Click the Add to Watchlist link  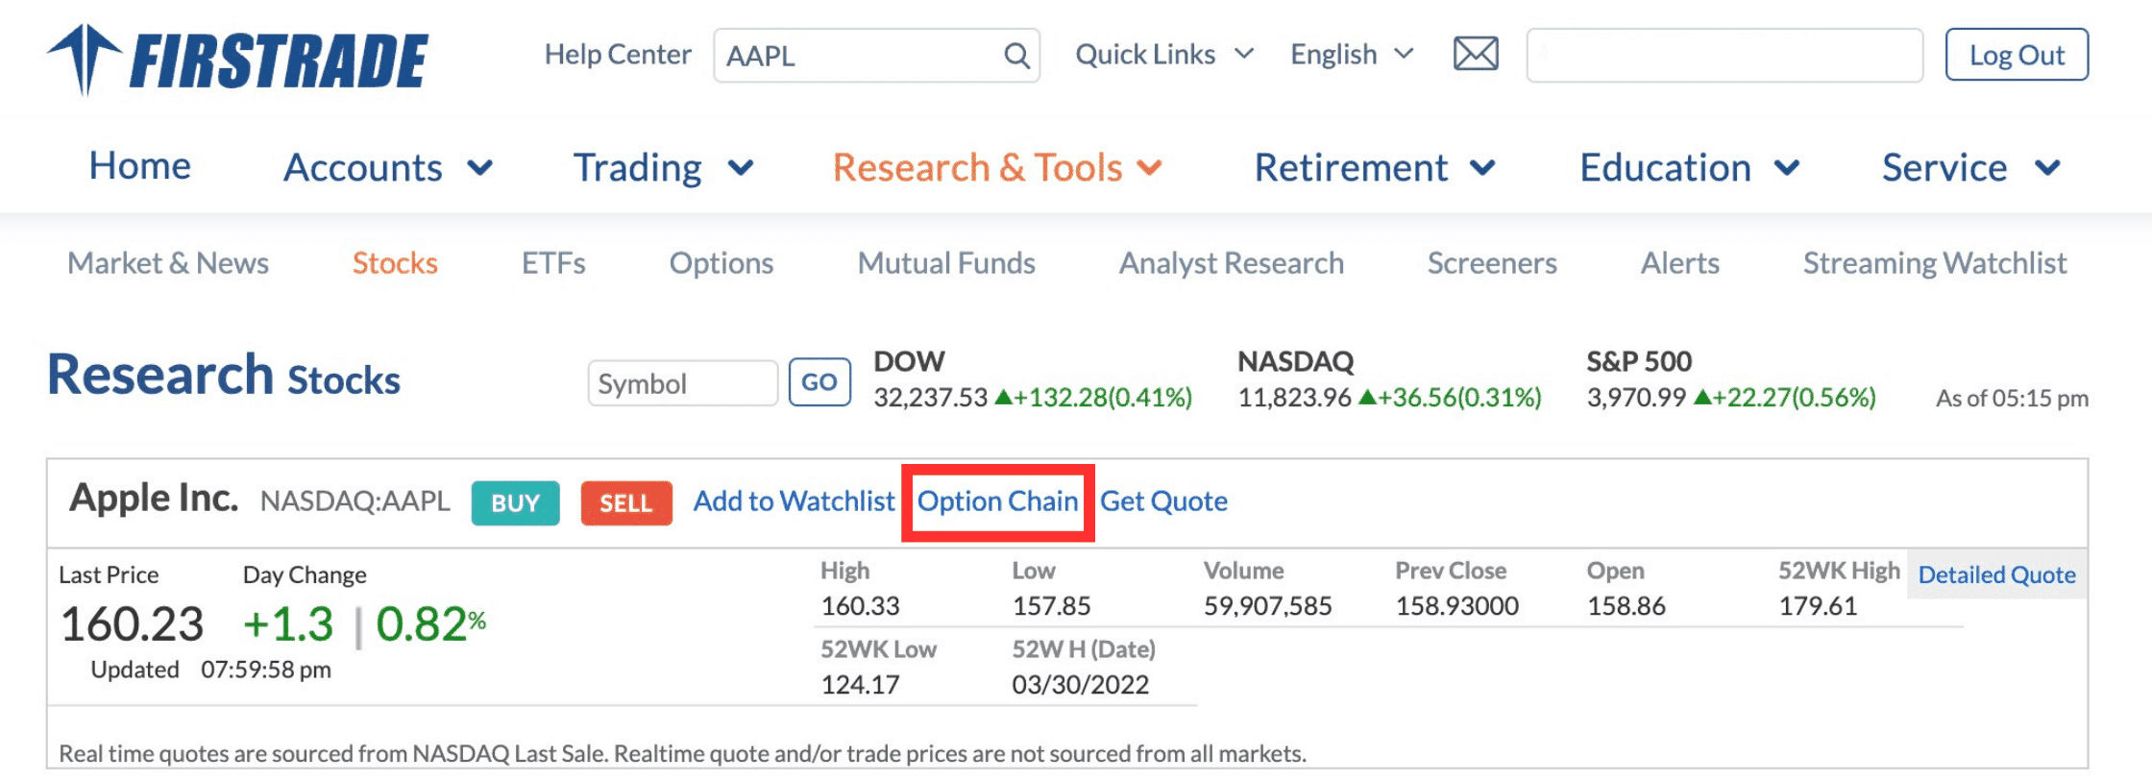click(795, 501)
